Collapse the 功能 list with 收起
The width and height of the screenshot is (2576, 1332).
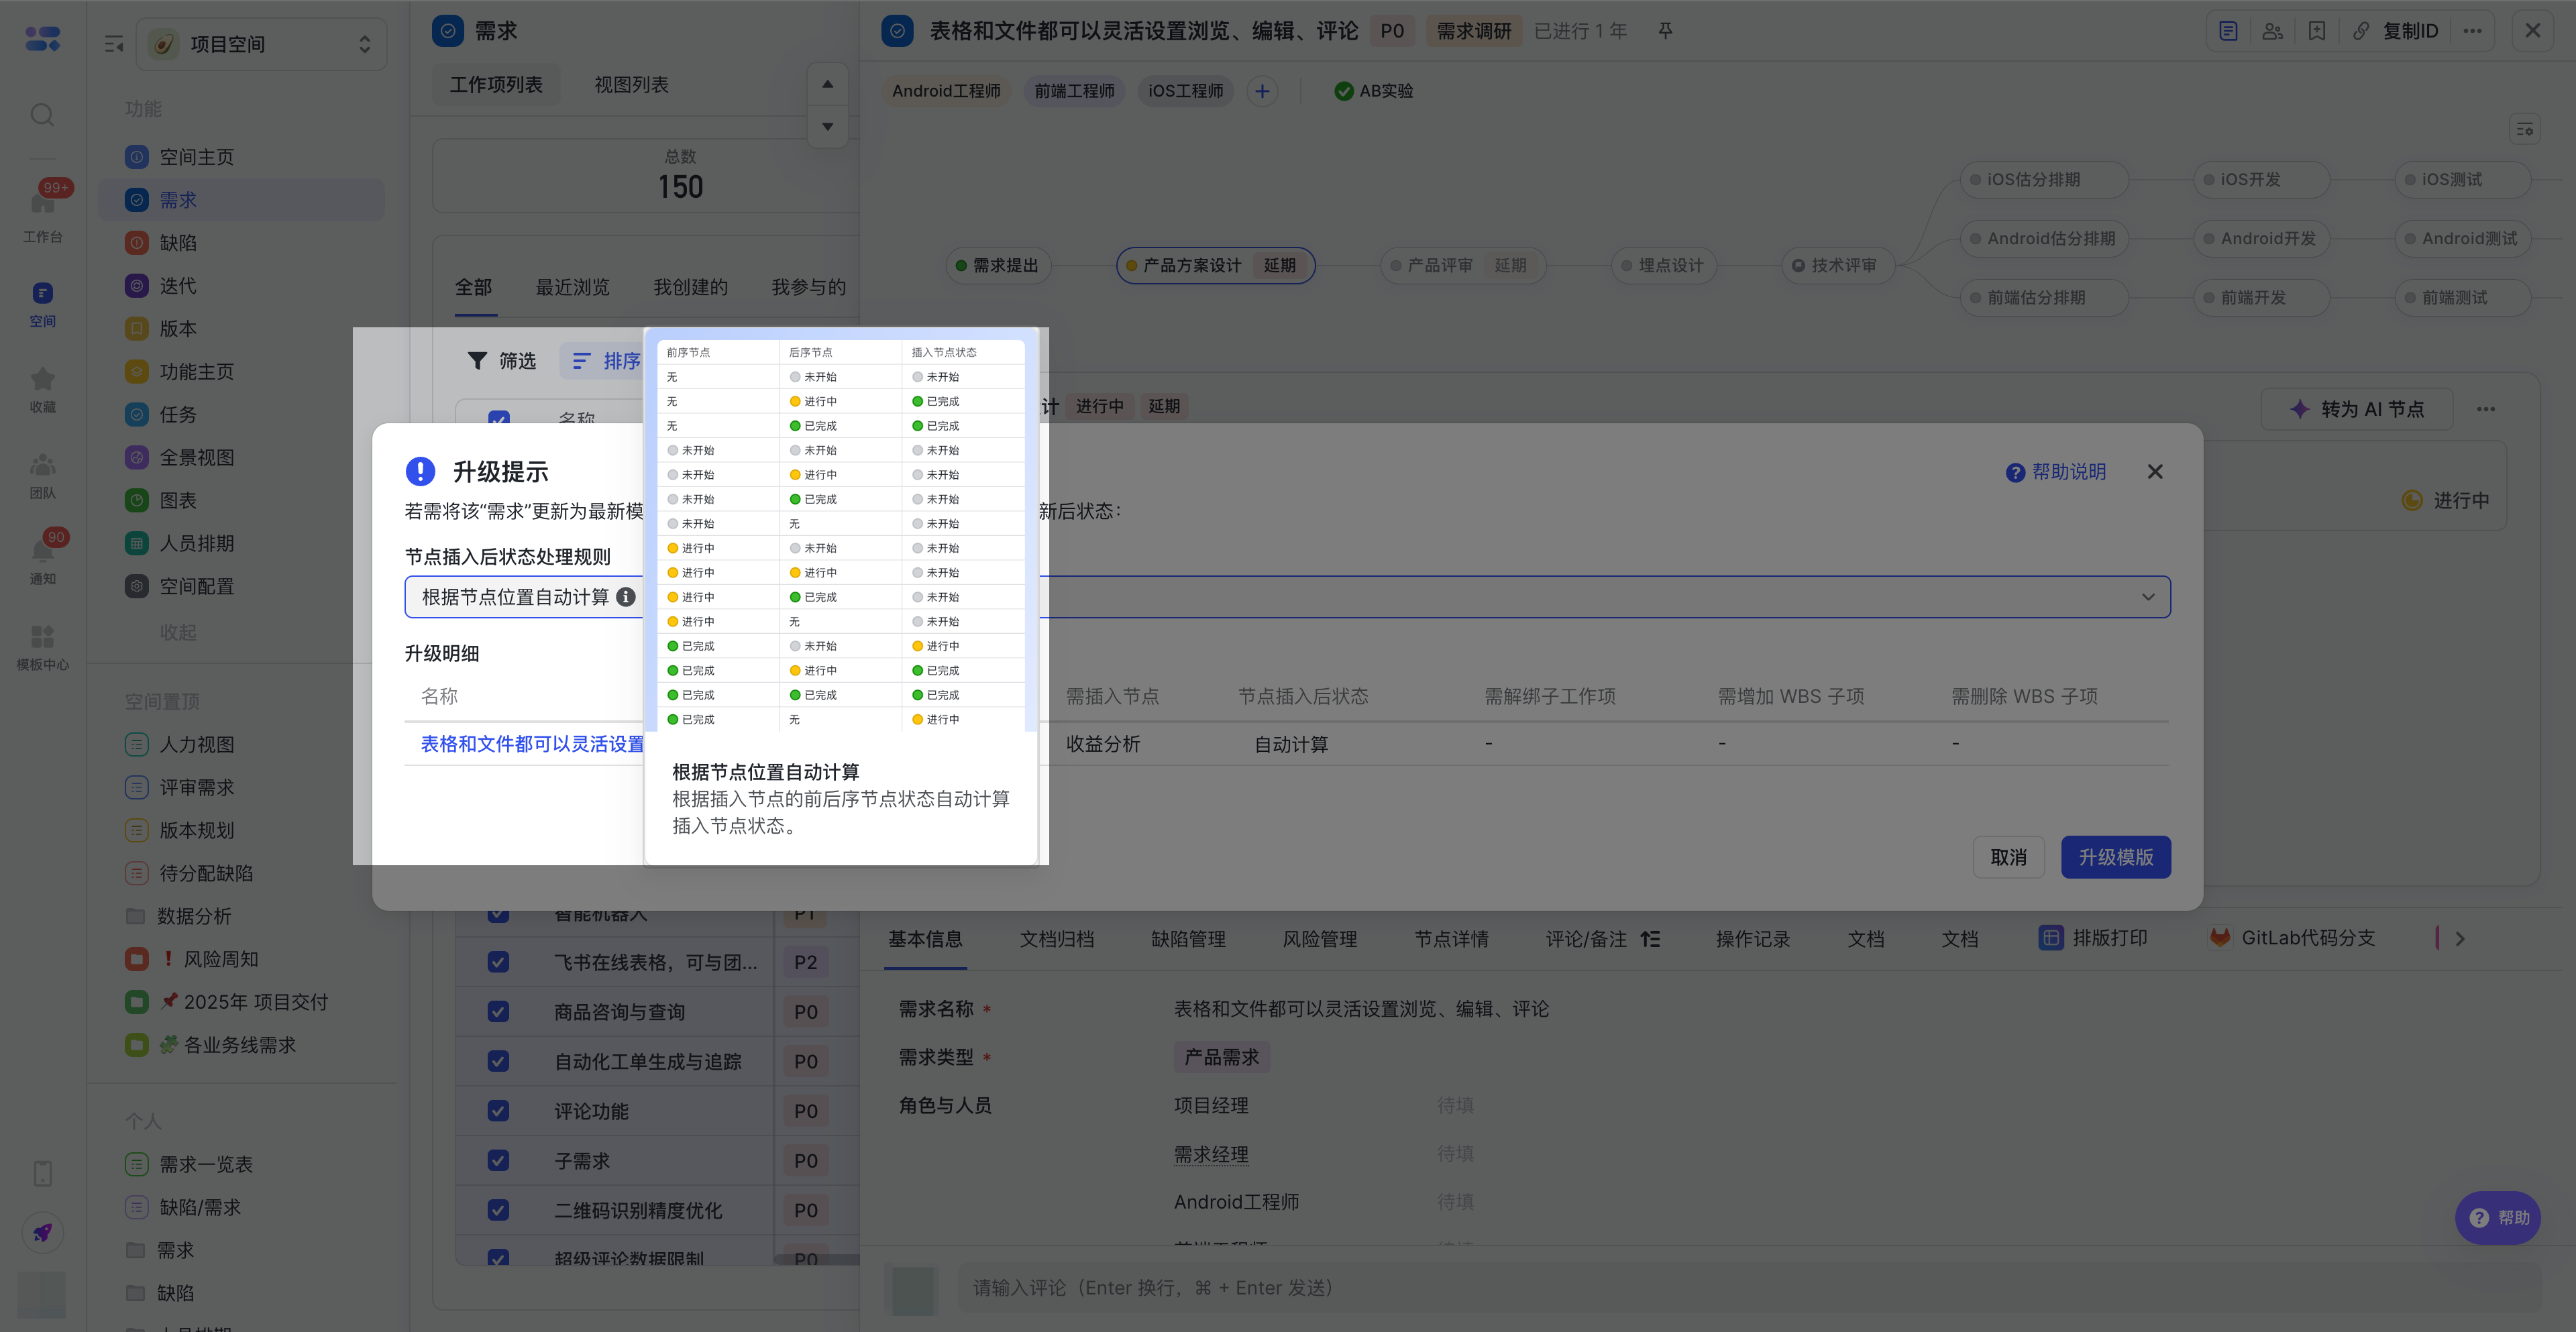[178, 632]
